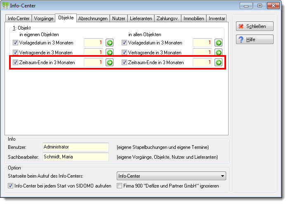288x204 pixels.
Task: Toggle Zeitraum-Ende in 3 Monaten for all objects
Action: (124, 63)
